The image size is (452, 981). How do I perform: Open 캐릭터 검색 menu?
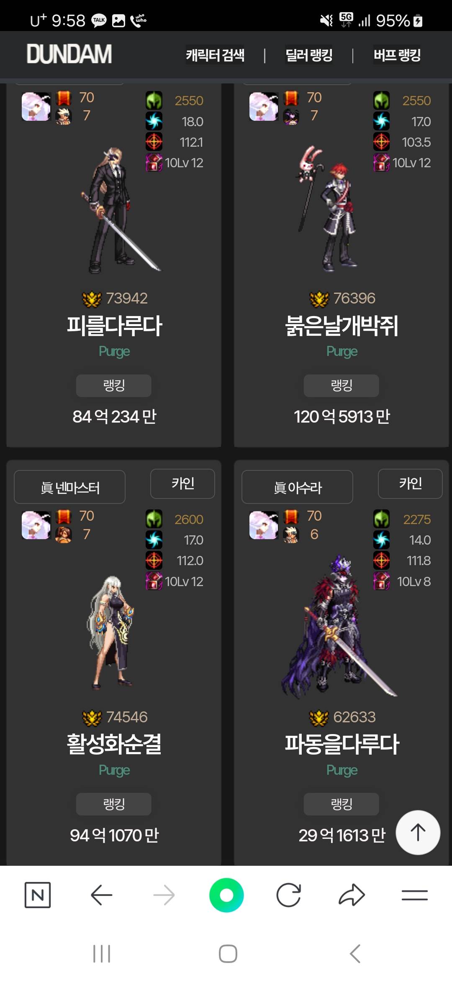[215, 55]
